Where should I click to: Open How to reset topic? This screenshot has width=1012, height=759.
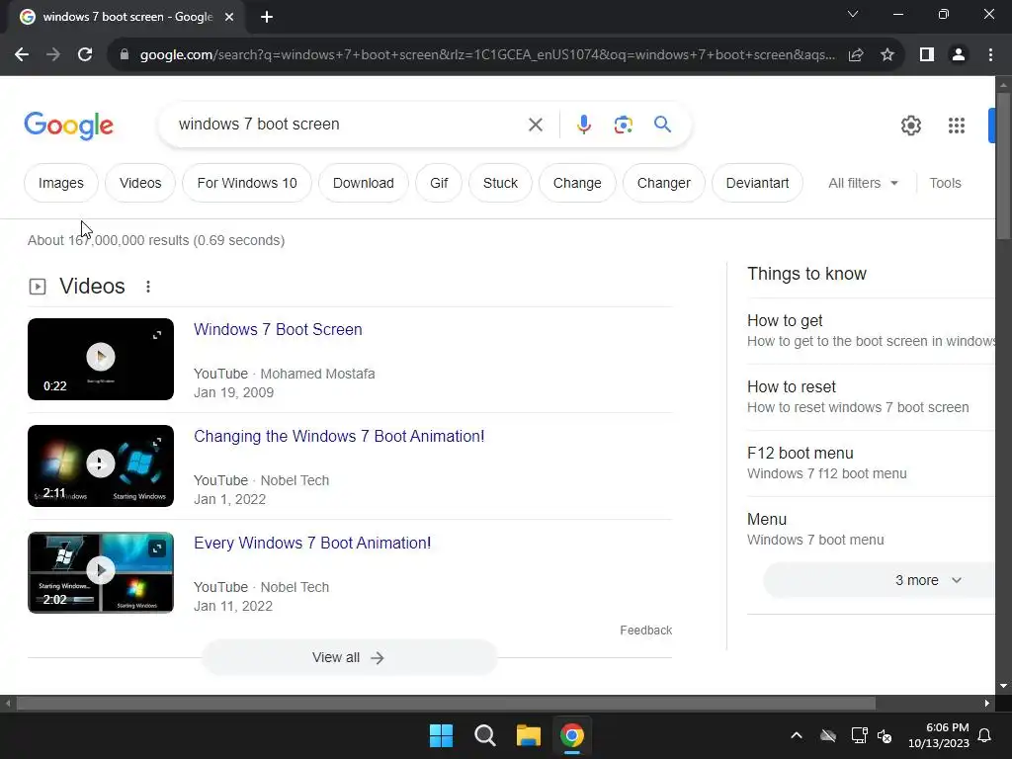pos(871,397)
